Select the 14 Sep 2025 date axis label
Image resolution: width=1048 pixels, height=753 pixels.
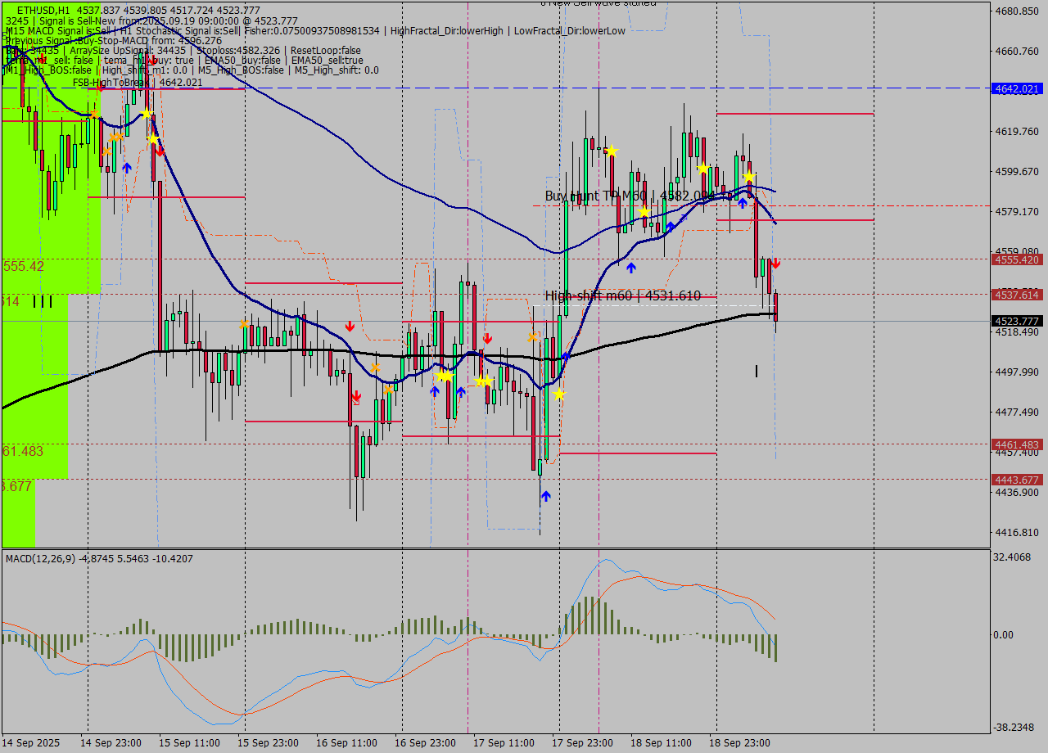coord(31,743)
